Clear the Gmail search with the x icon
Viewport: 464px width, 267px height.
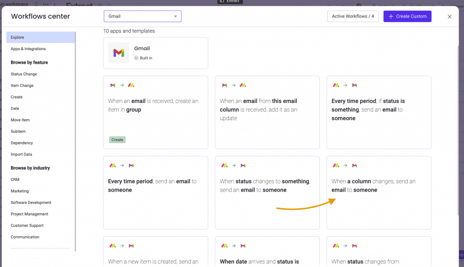[x=175, y=17]
